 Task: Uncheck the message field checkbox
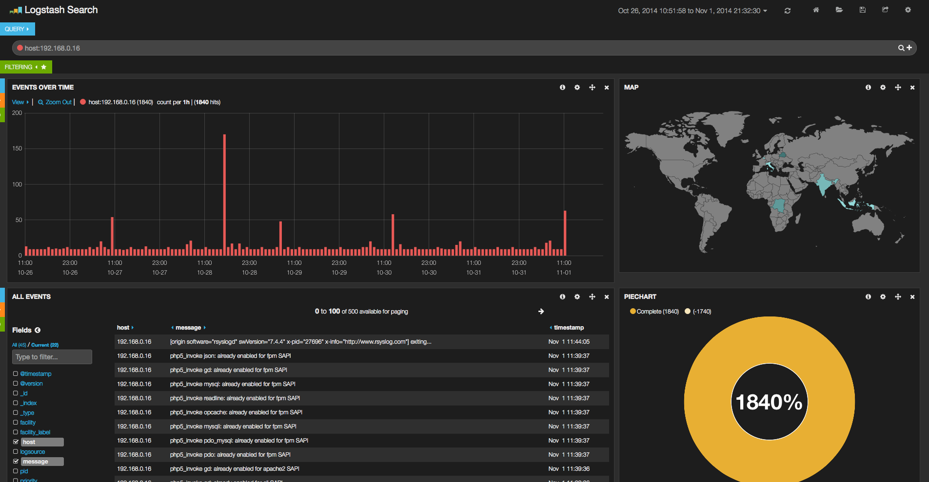click(x=16, y=462)
